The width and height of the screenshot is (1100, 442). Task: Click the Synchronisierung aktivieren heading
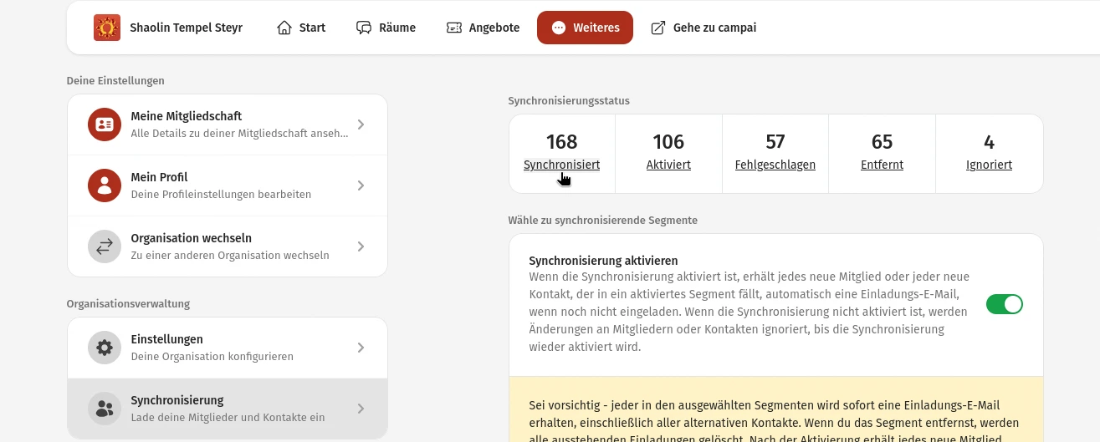tap(603, 261)
